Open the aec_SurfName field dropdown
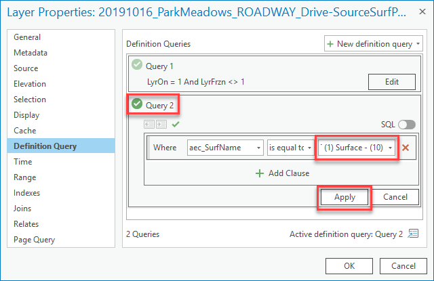Viewport: 434px width, 281px height. [224, 148]
